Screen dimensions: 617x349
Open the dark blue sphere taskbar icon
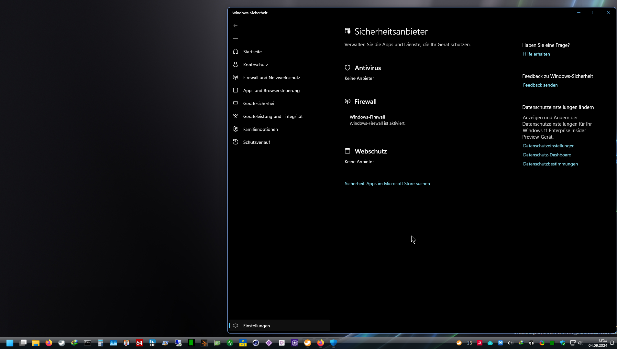click(x=256, y=343)
